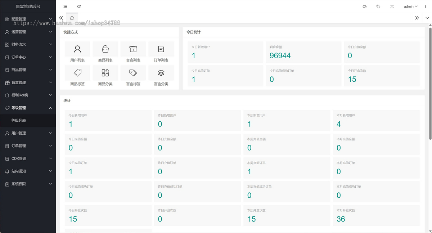Expand the 订单管理 menu

point(28,146)
